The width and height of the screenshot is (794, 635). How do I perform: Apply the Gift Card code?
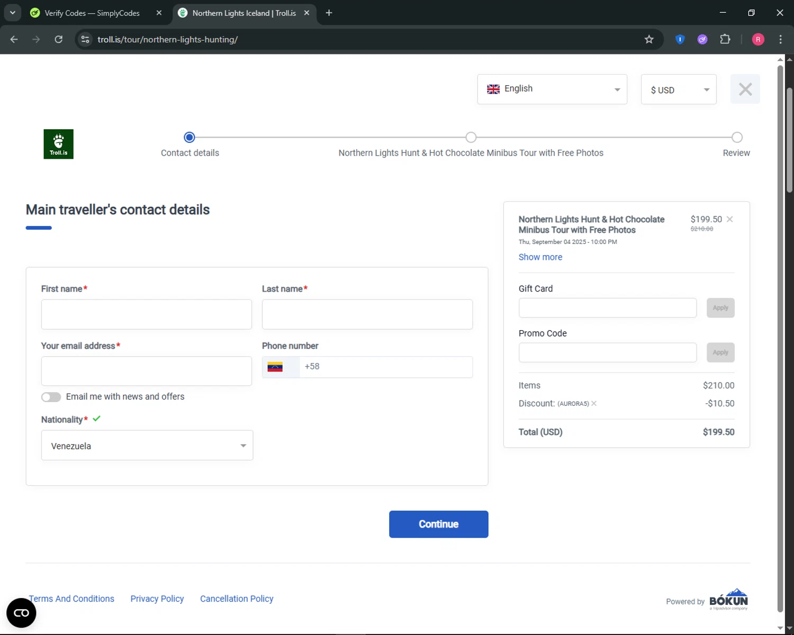point(720,308)
